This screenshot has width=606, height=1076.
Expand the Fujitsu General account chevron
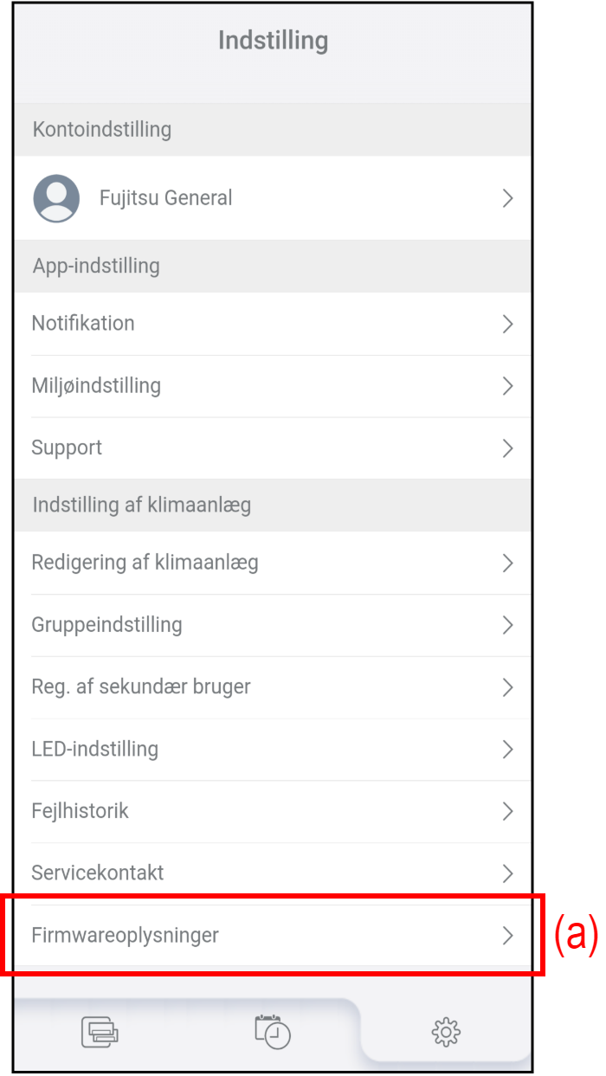pyautogui.click(x=508, y=198)
